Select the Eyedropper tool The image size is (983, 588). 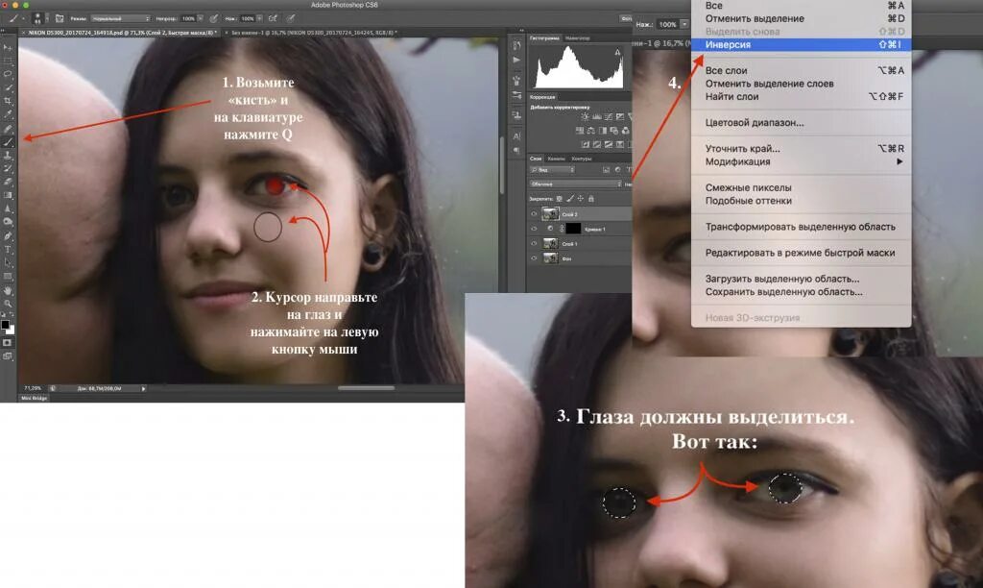[8, 115]
